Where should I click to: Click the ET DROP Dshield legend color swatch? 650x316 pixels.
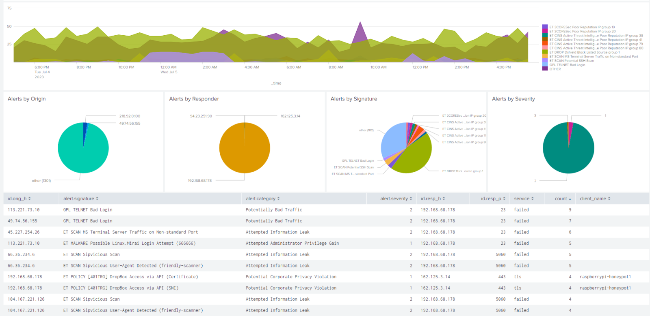tap(545, 52)
